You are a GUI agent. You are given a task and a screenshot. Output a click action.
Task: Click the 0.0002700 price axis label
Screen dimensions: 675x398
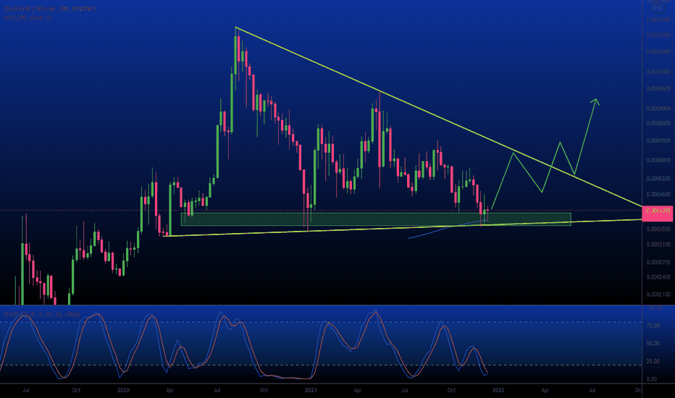(x=658, y=262)
